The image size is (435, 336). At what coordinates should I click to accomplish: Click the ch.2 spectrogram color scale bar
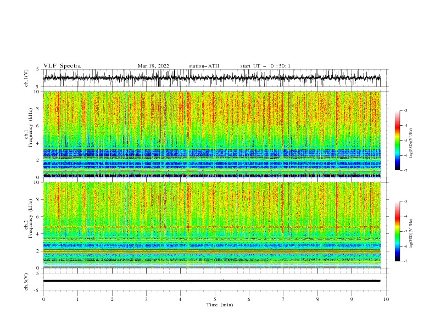point(397,231)
